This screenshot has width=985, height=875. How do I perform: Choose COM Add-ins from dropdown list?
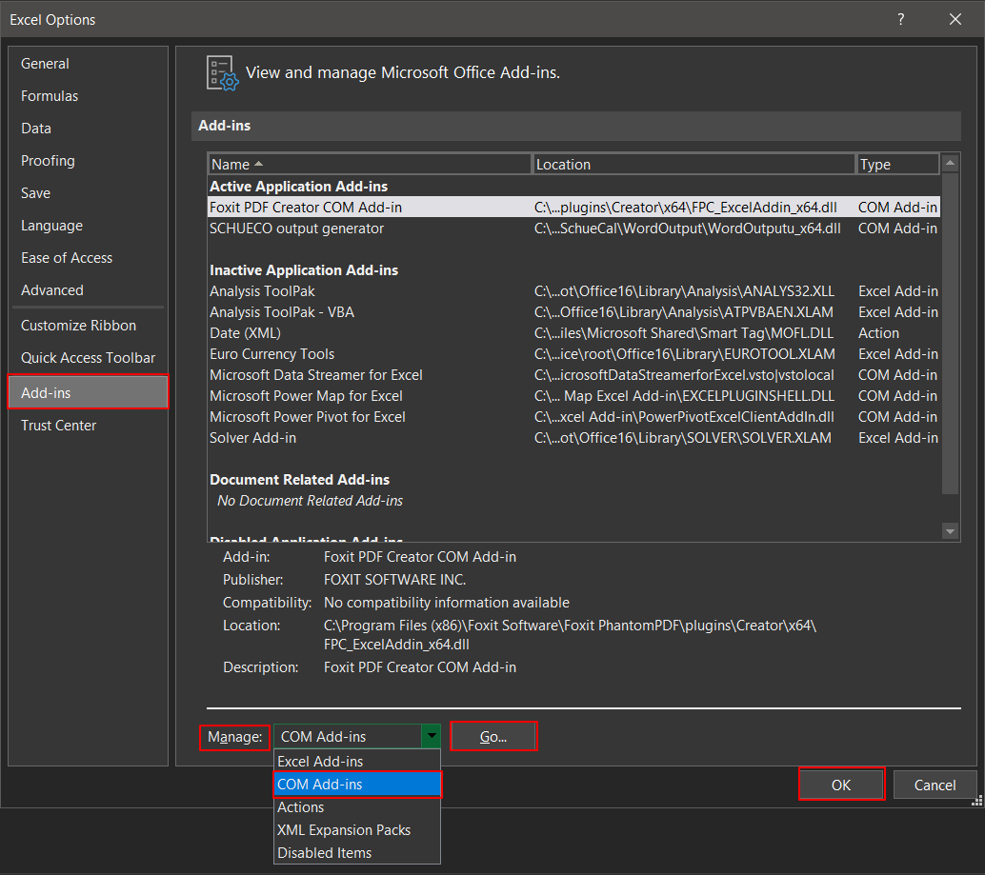pyautogui.click(x=357, y=785)
